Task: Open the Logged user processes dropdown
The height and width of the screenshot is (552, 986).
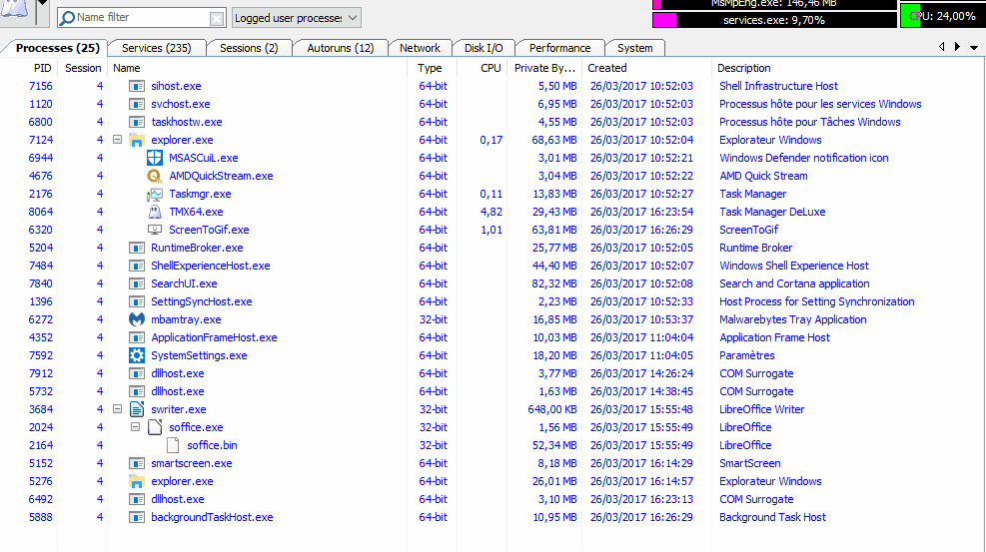Action: [296, 18]
